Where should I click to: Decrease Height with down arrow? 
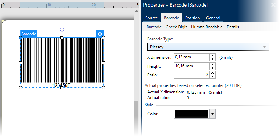[212, 68]
